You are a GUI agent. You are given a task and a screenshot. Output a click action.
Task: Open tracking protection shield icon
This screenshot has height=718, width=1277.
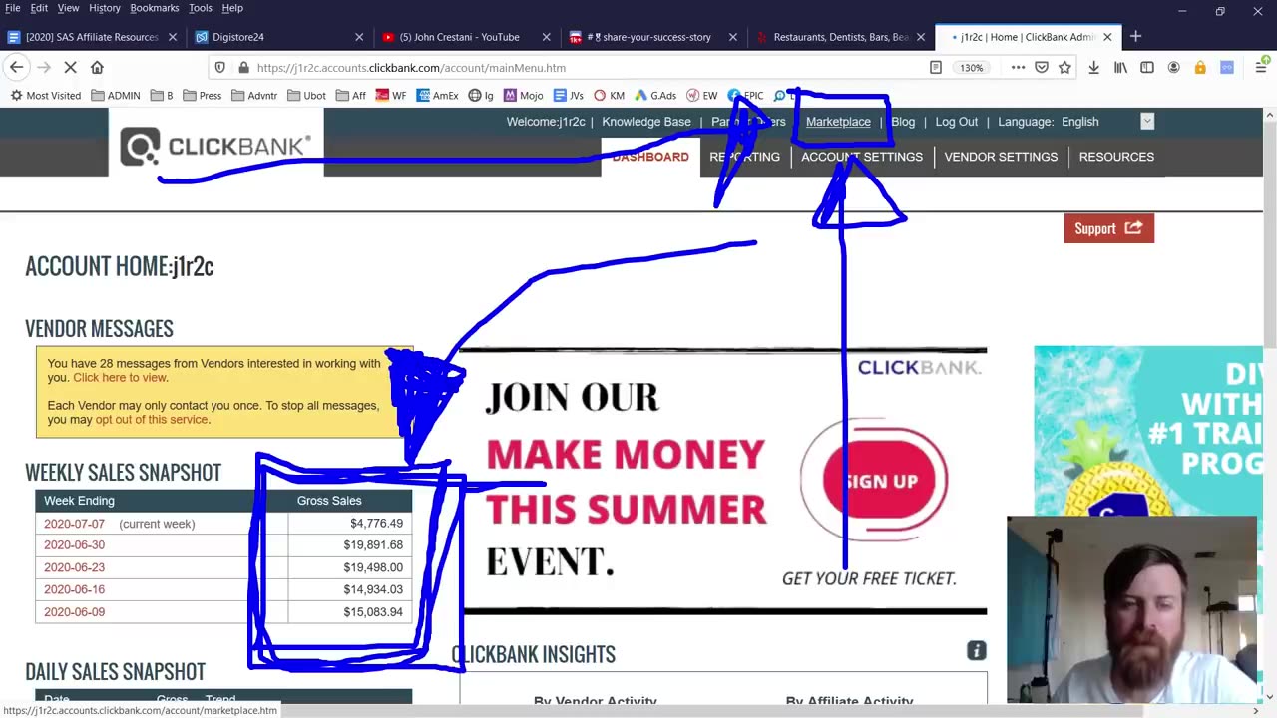[x=220, y=67]
